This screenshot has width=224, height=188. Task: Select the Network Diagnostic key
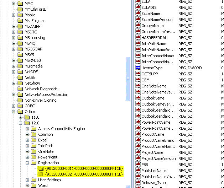click(41, 89)
